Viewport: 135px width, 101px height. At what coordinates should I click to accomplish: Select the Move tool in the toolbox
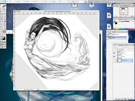point(5,9)
